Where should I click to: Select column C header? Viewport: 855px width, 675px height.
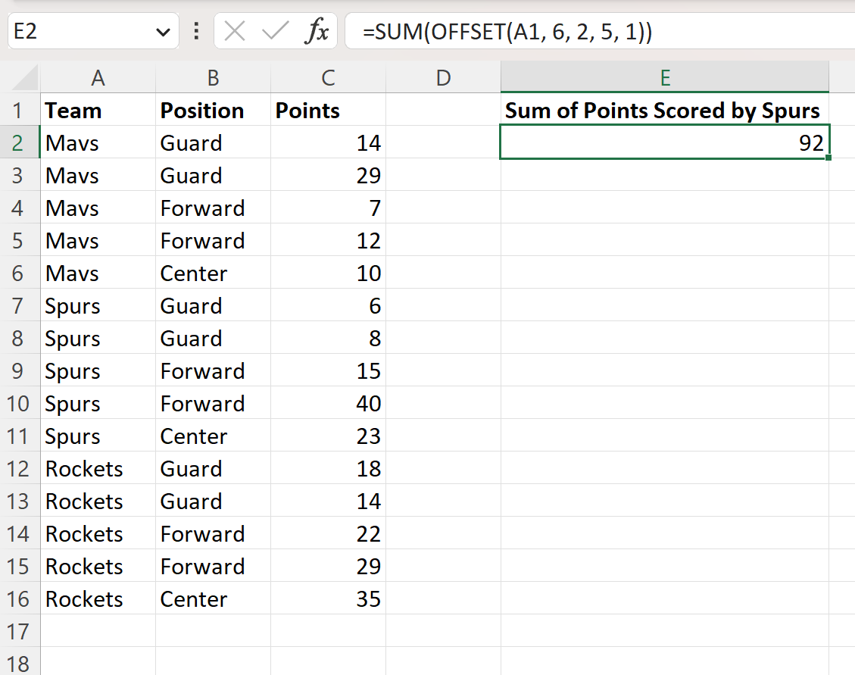(x=328, y=77)
